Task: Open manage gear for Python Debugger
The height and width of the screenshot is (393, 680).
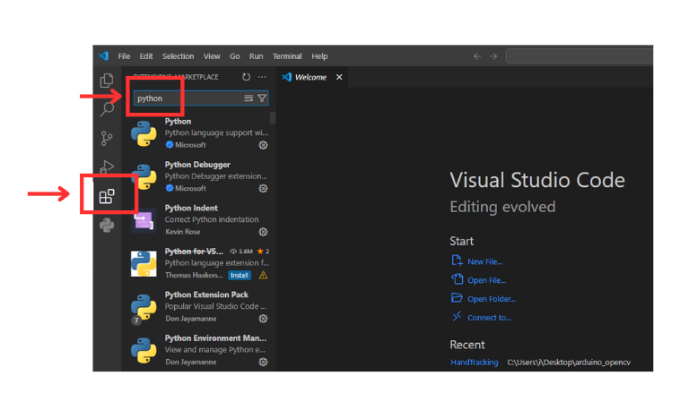Action: tap(263, 188)
